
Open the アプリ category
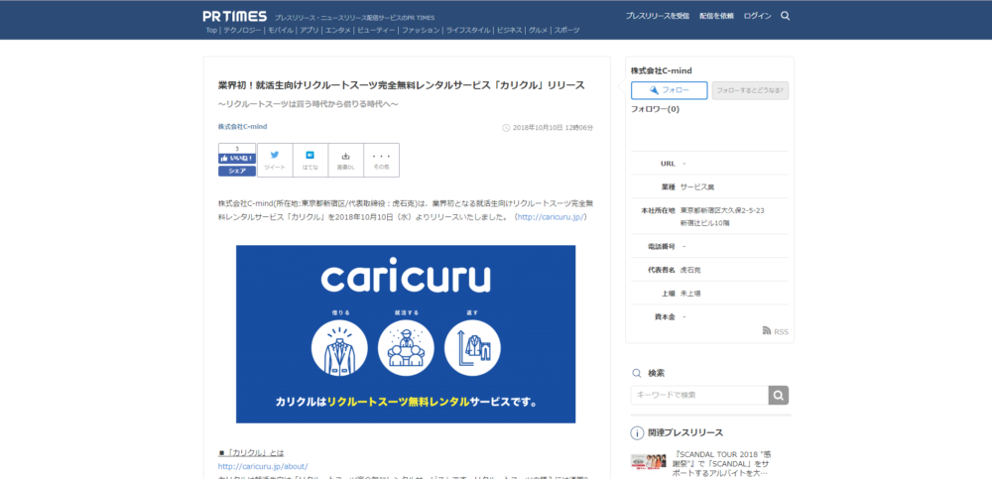[310, 30]
